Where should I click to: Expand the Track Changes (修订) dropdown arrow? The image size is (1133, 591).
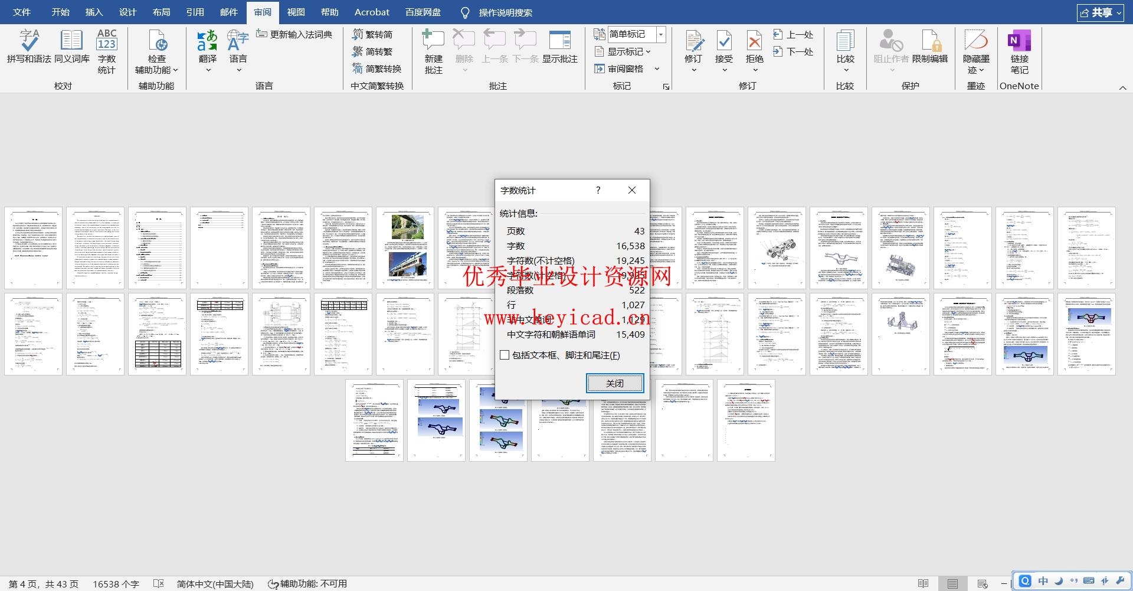coord(693,70)
